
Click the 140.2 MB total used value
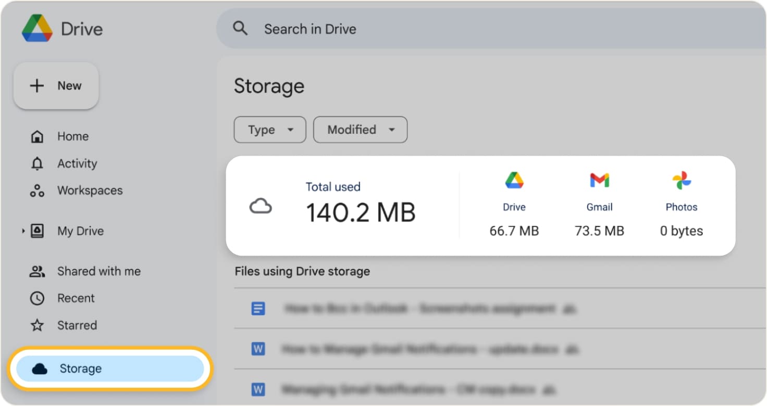pyautogui.click(x=360, y=212)
